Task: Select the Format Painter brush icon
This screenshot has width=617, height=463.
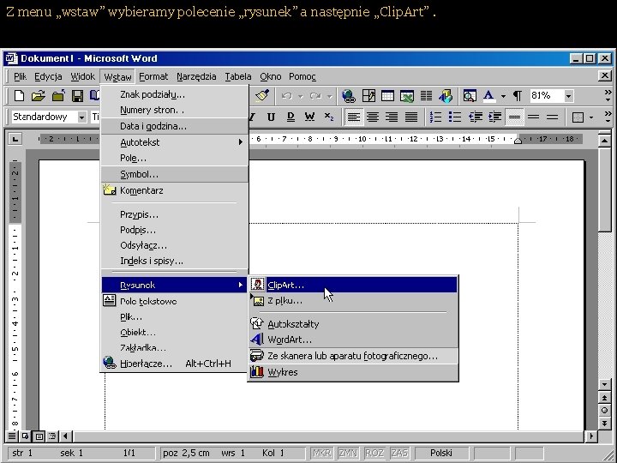Action: click(262, 96)
